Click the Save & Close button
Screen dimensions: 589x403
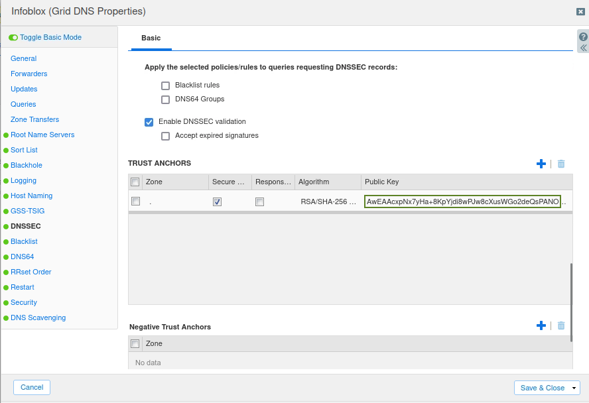541,388
